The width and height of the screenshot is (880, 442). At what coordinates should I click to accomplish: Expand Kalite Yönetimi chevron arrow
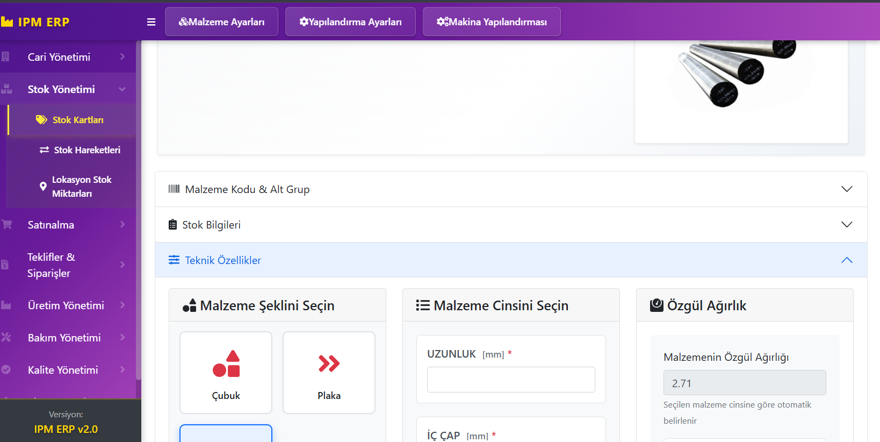click(x=122, y=369)
